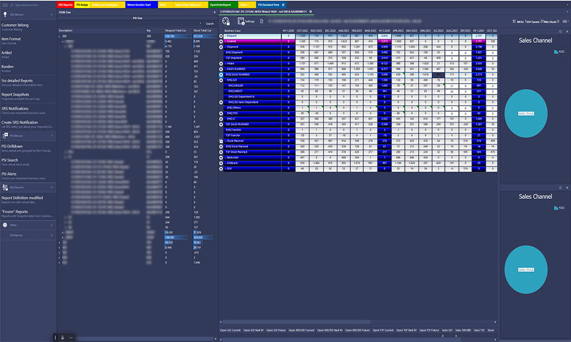The image size is (571, 342).
Task: Click the radio marker beside the Request row
Action: click(x=220, y=35)
